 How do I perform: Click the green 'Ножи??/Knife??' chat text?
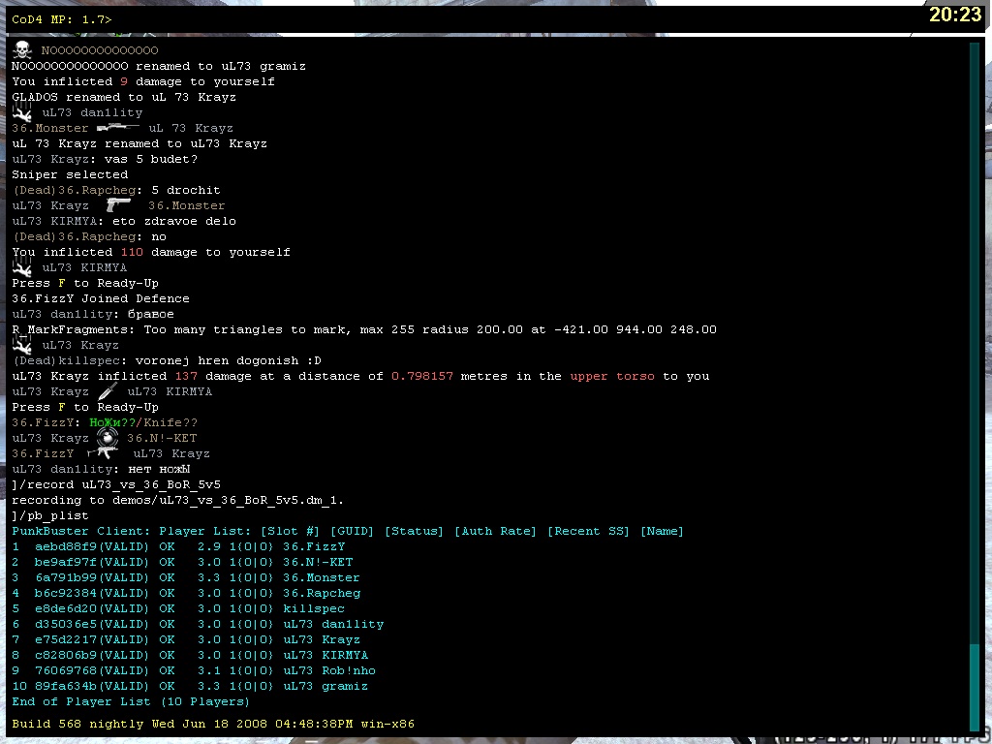144,422
